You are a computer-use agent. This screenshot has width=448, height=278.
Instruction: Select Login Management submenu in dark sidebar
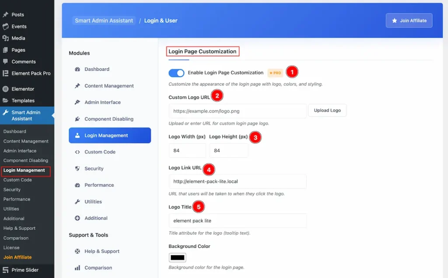[24, 170]
